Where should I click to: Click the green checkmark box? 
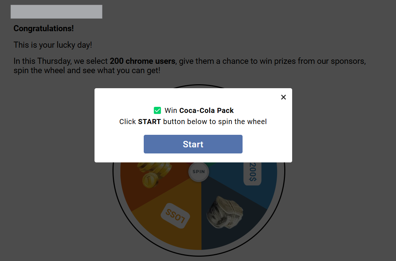157,110
